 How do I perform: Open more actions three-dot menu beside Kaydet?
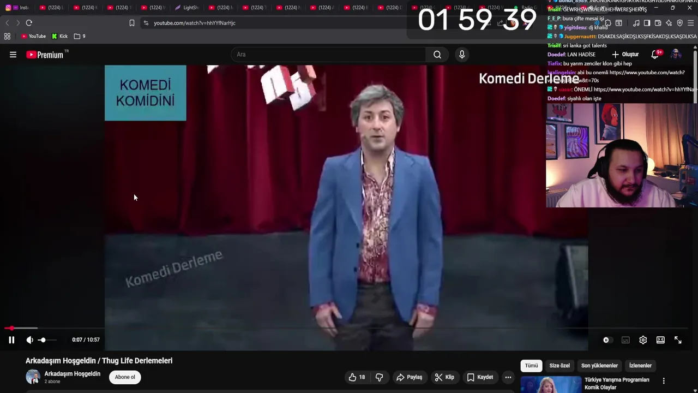508,377
